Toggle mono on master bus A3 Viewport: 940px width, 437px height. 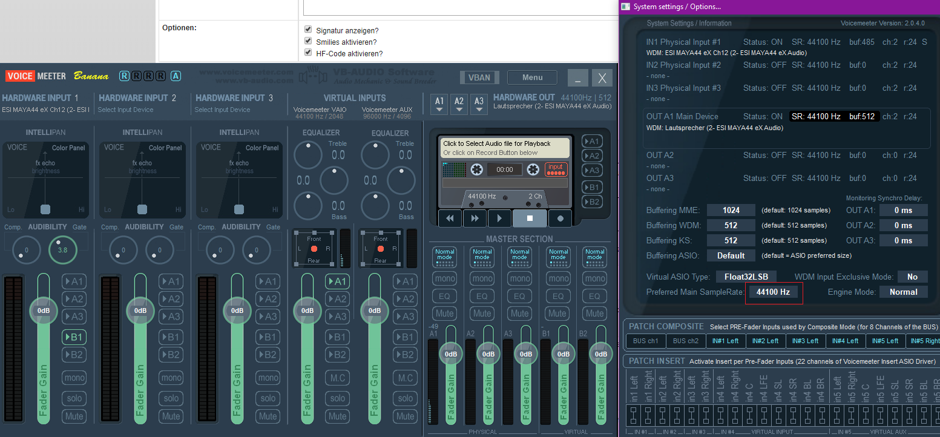tap(519, 279)
